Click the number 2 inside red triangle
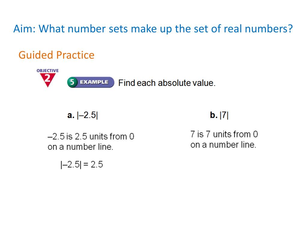Screen dimensions: 307x230 click(x=48, y=78)
